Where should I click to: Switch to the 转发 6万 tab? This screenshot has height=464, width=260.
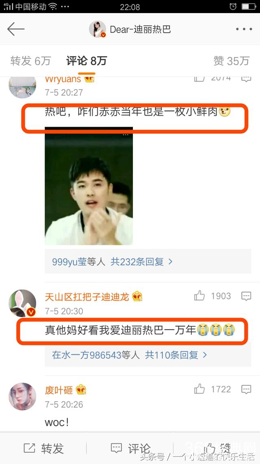pos(30,61)
